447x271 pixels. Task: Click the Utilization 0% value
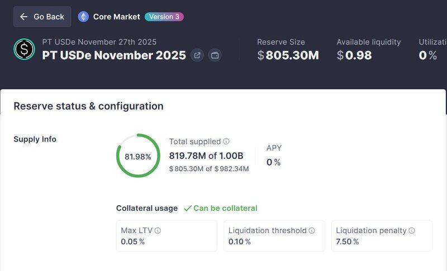click(427, 55)
